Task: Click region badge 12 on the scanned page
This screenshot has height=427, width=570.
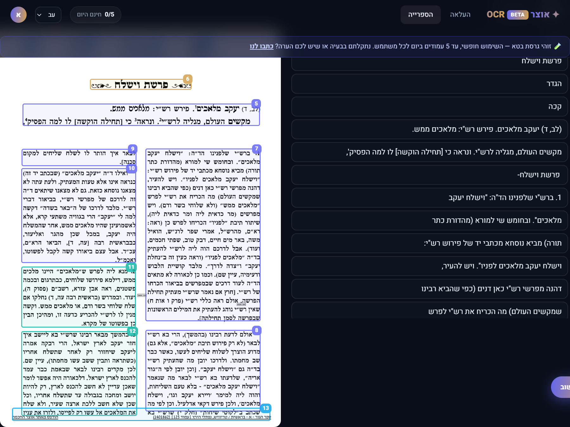Action: pyautogui.click(x=132, y=331)
